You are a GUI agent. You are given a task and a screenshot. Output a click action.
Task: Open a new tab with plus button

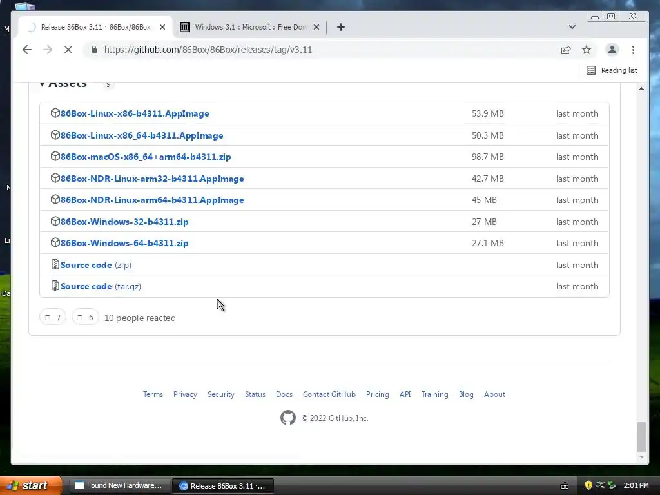pyautogui.click(x=341, y=27)
